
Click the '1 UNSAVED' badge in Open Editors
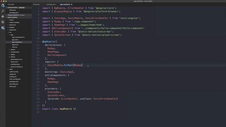[21, 8]
